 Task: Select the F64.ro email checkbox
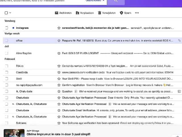pos(7,66)
